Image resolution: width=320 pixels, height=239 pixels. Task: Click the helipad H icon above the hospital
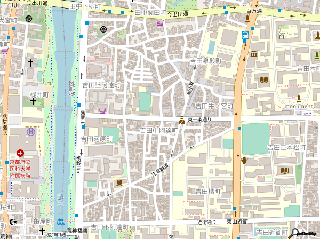click(x=31, y=131)
